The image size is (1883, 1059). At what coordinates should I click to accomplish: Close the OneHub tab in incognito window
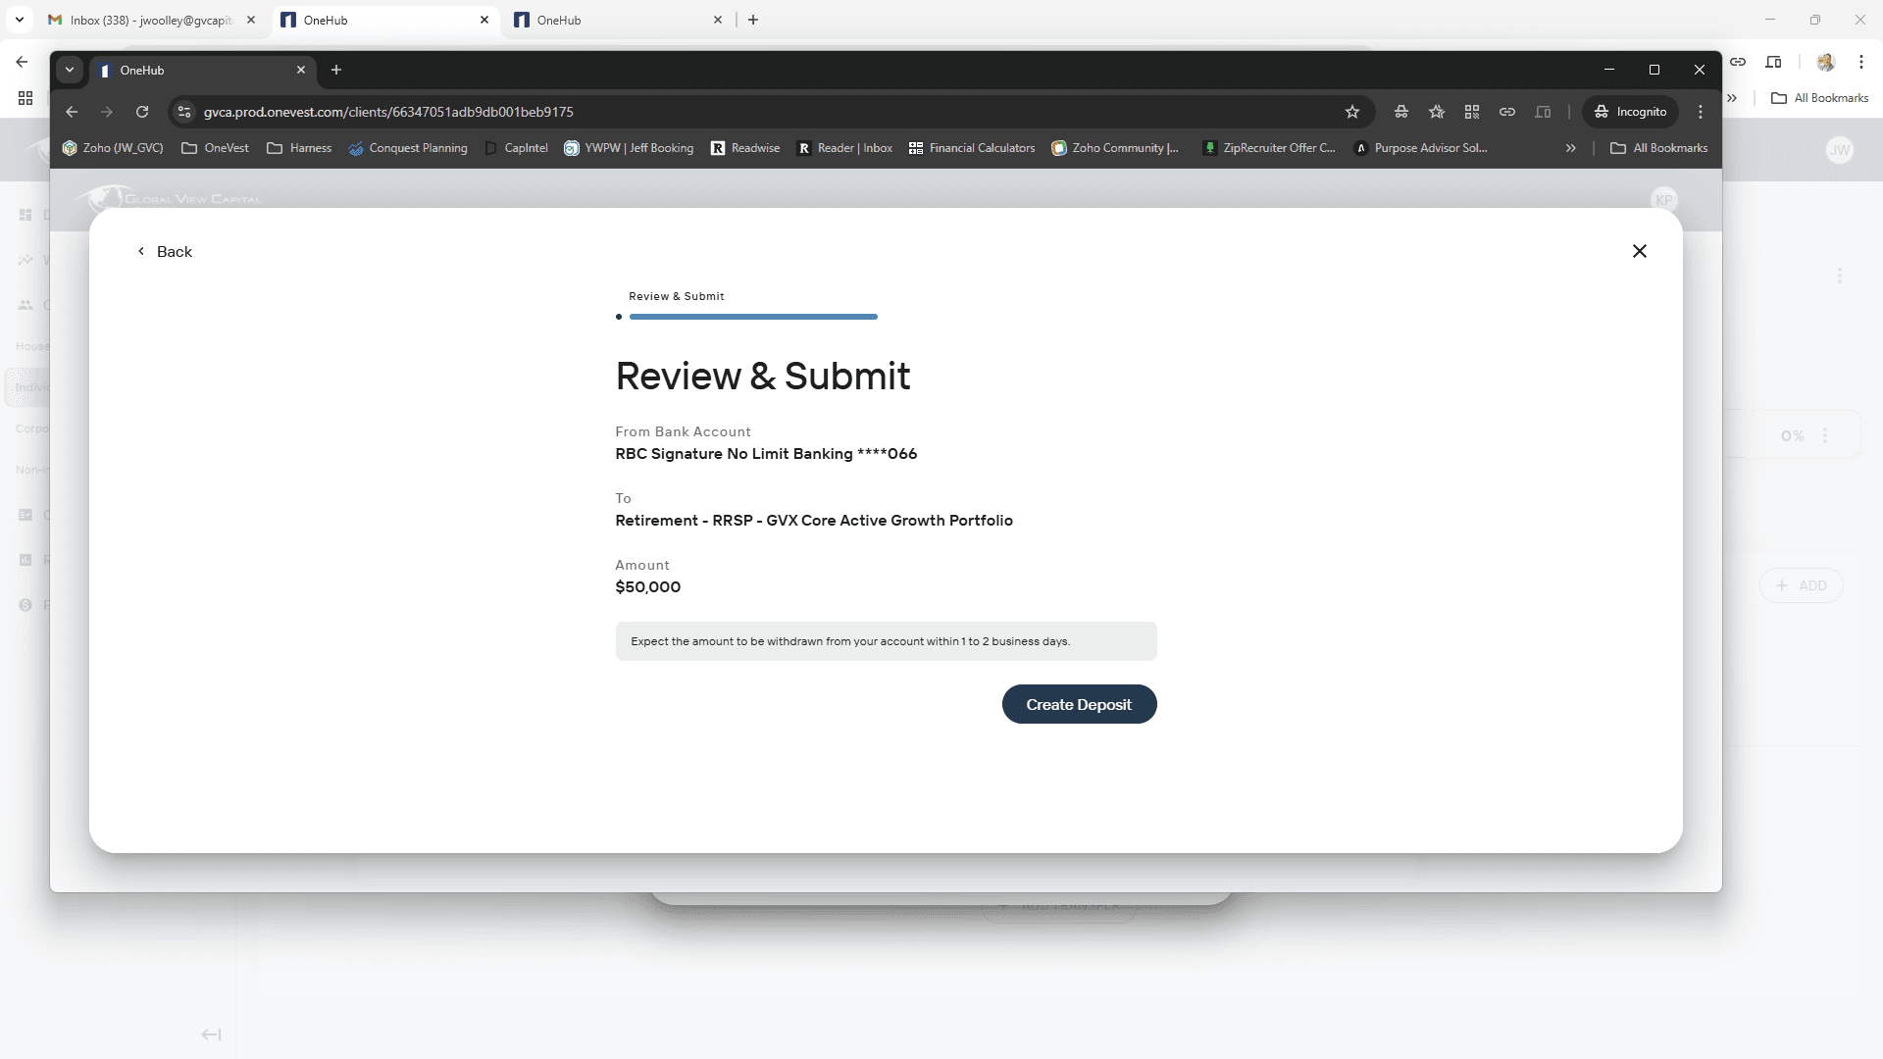click(301, 70)
